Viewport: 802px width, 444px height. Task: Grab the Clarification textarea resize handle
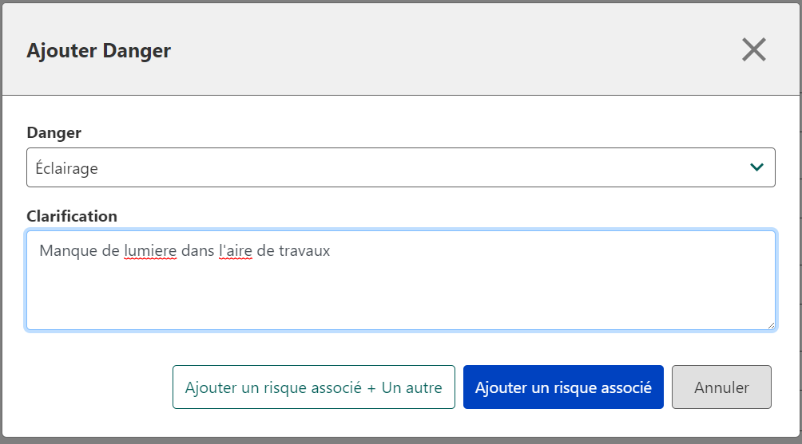click(771, 325)
